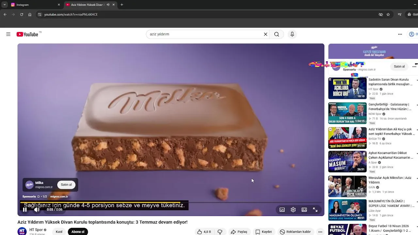Open the incognito Gizli profile indicator
418x235 pixels.
pos(412,14)
